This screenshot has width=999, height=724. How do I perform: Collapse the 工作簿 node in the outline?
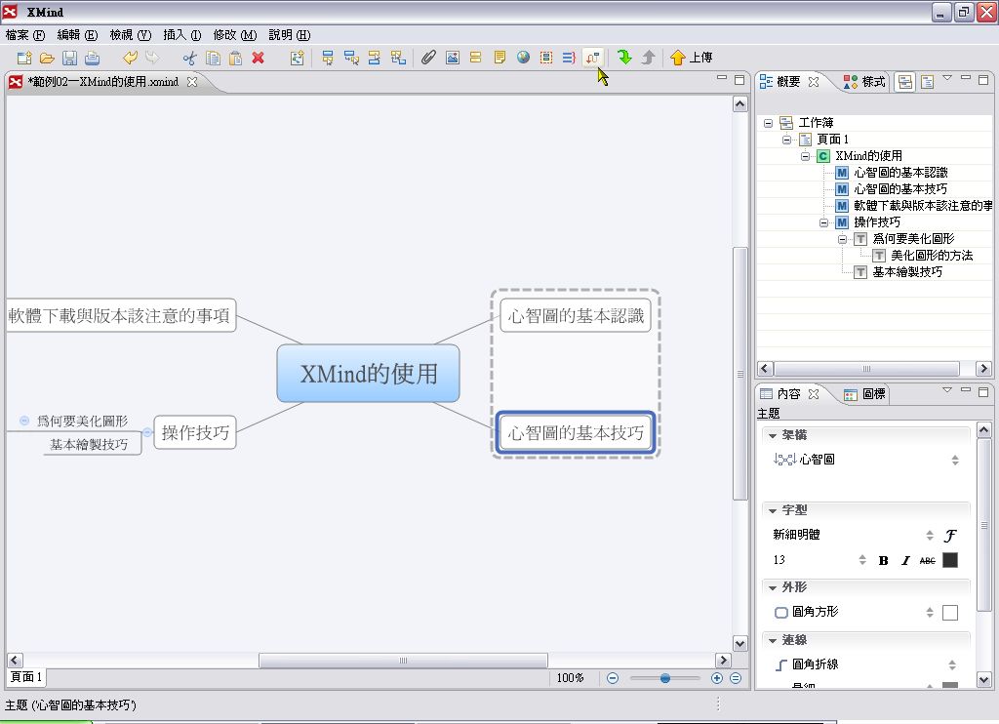point(769,123)
